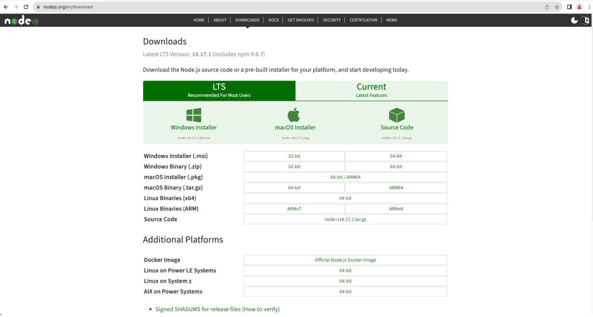Image resolution: width=593 pixels, height=317 pixels.
Task: Click the Windows Installer (.msi) label
Action: 176,156
